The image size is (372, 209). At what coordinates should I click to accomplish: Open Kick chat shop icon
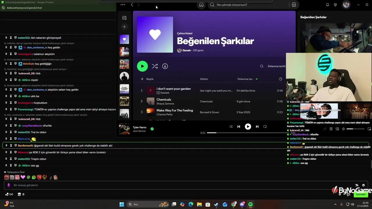(19, 194)
